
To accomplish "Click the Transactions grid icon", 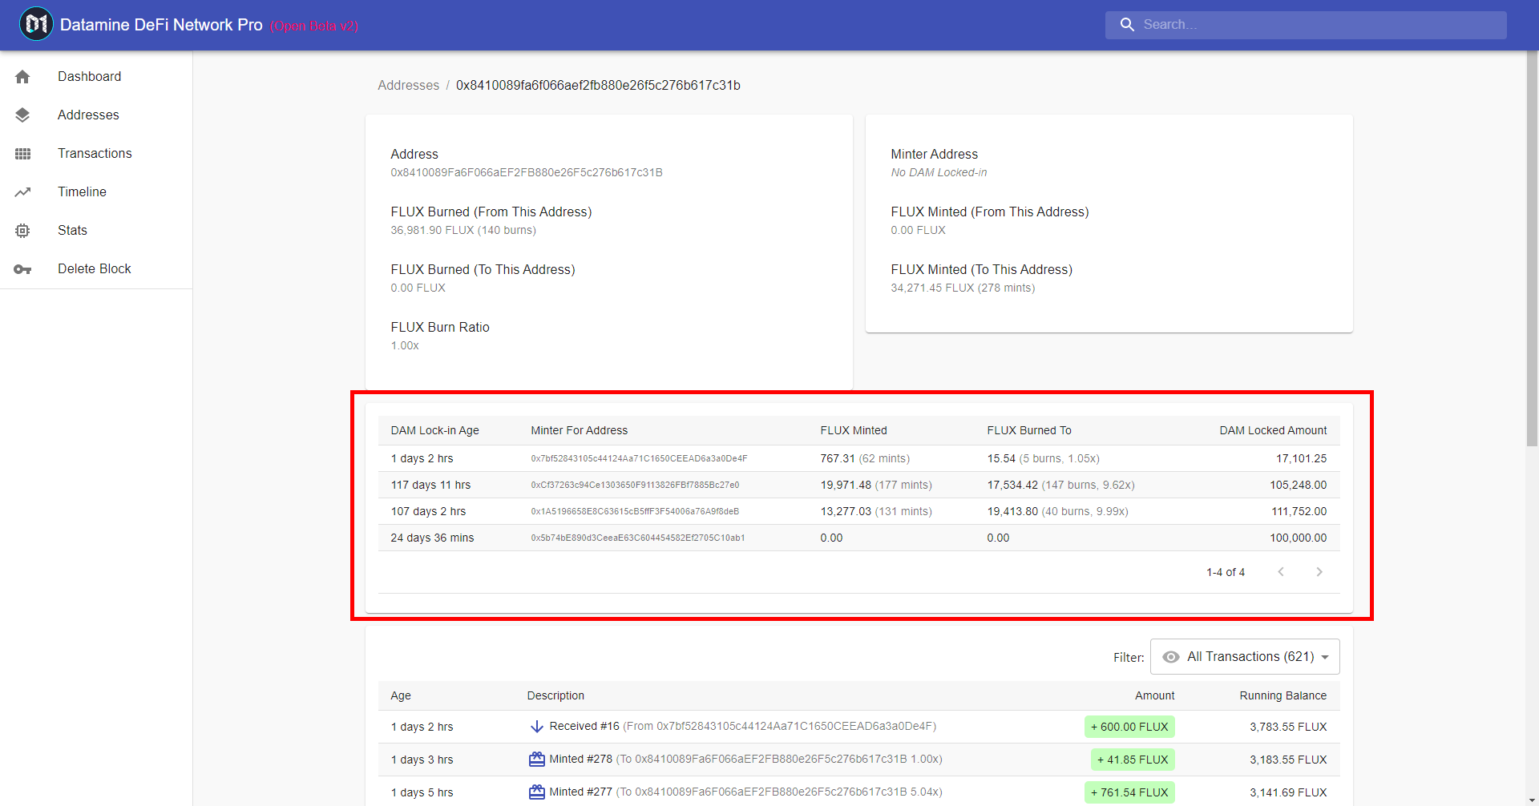I will pyautogui.click(x=22, y=154).
